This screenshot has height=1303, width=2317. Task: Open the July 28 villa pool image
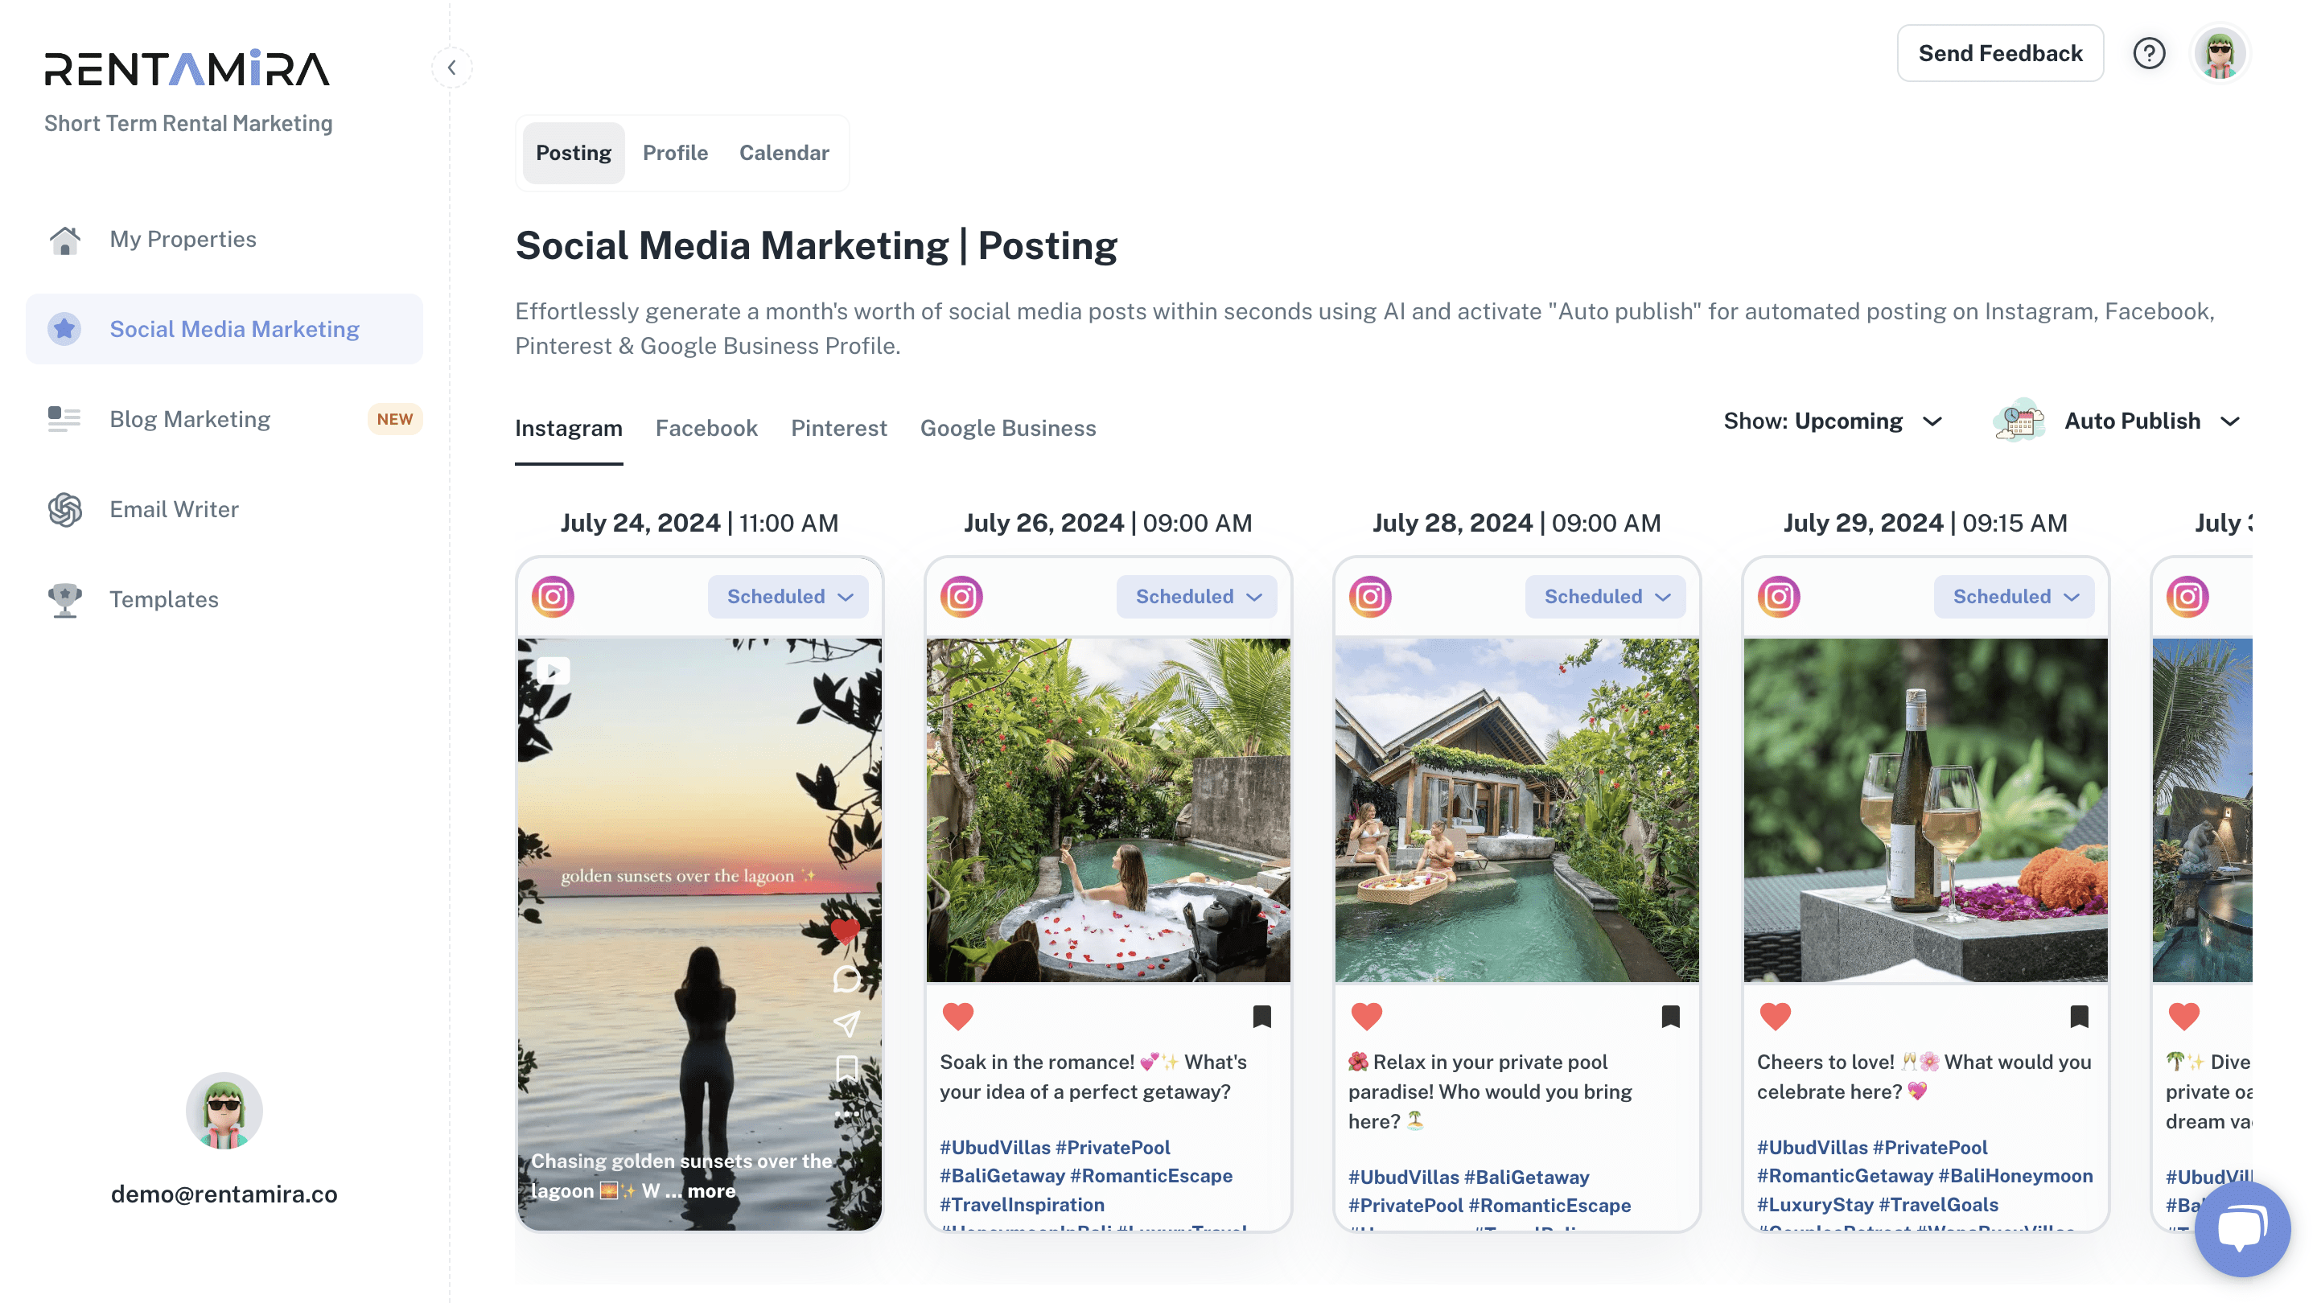[x=1517, y=810]
